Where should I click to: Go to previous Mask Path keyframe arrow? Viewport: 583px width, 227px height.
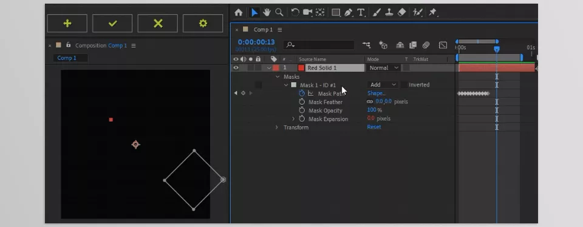click(x=236, y=93)
